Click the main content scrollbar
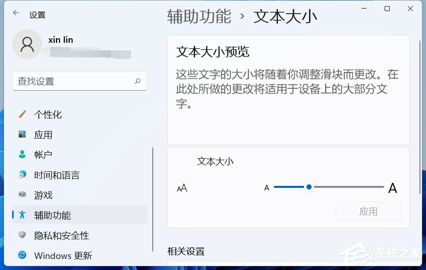This screenshot has height=270, width=426. pos(420,117)
